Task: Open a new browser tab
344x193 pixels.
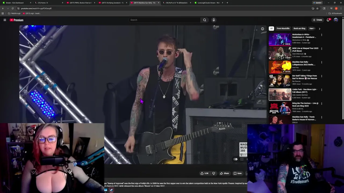Action: 227,3
